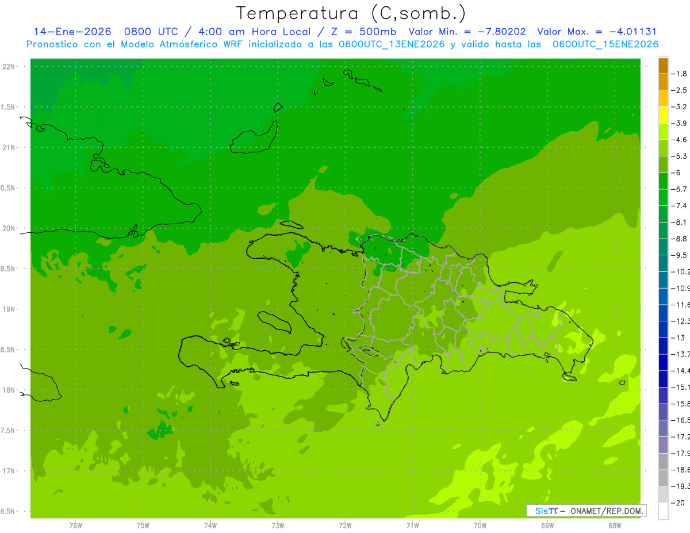The height and width of the screenshot is (533, 690).
Task: Click the 69W longitude axis label
Action: point(547,525)
